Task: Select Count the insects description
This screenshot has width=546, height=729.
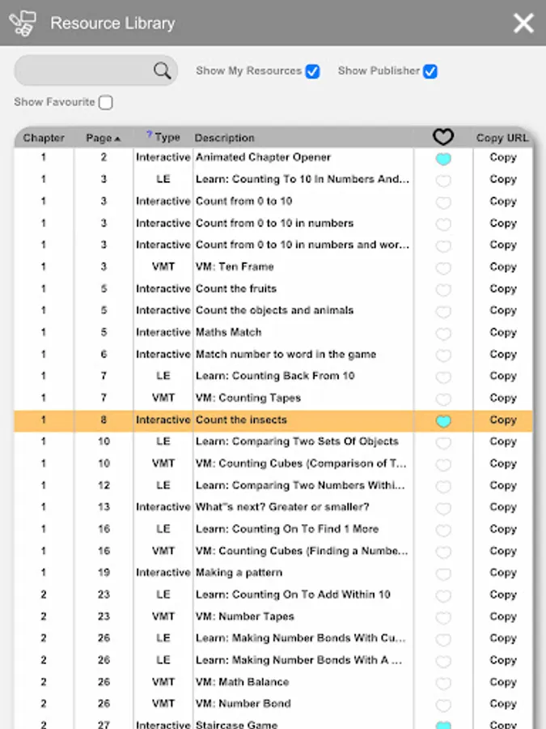Action: pos(241,420)
